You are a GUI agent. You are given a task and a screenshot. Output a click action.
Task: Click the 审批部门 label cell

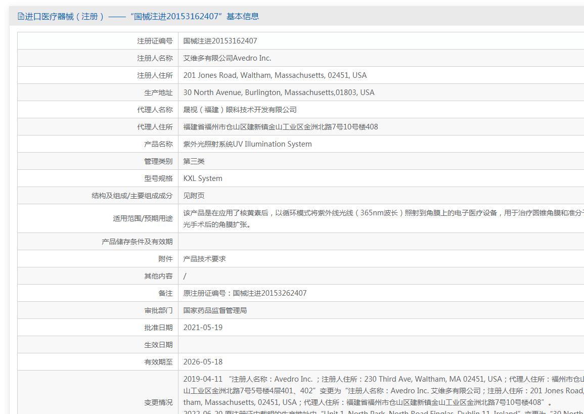click(x=98, y=310)
